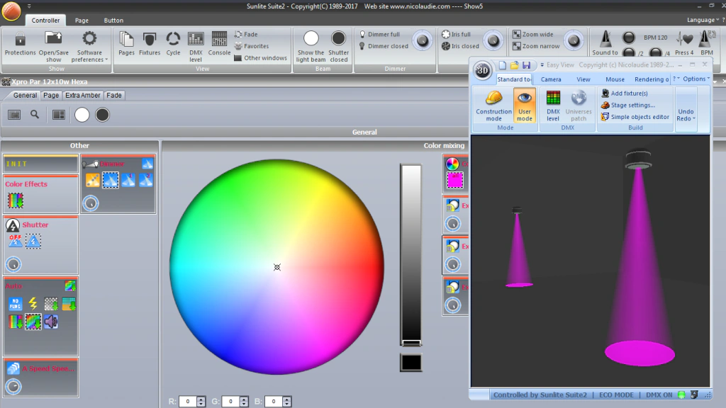This screenshot has height=408, width=726.
Task: Click the open folder icon in Easy View
Action: click(x=515, y=65)
